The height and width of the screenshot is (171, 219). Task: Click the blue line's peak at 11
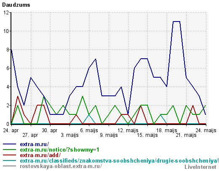[x=176, y=22]
